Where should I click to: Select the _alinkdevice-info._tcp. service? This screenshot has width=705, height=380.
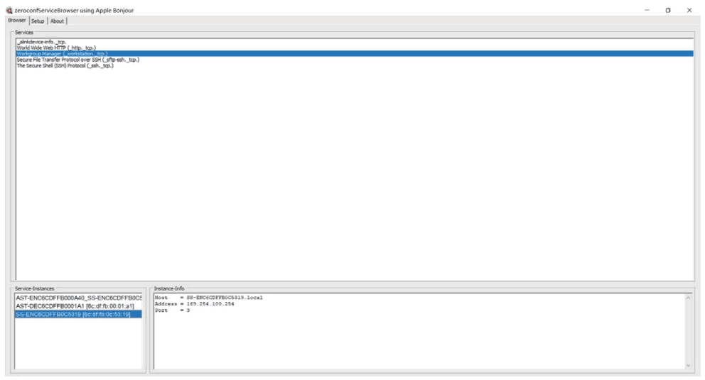355,42
